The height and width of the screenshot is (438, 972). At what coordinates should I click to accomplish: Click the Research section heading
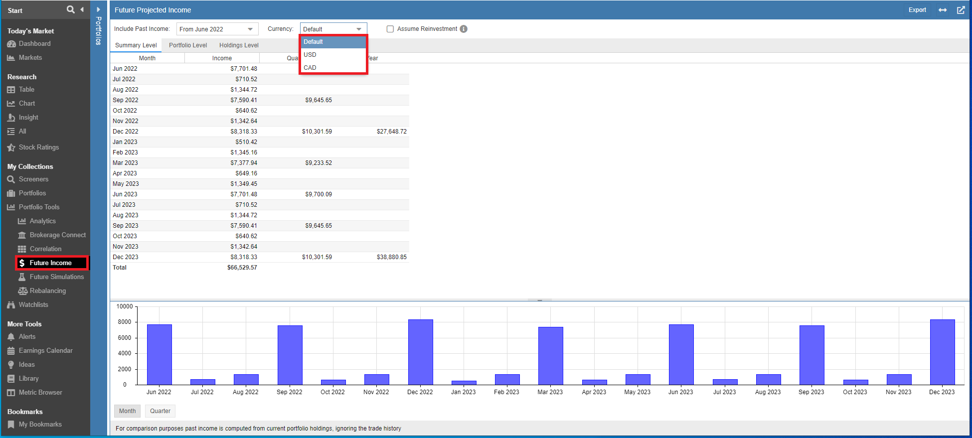22,77
